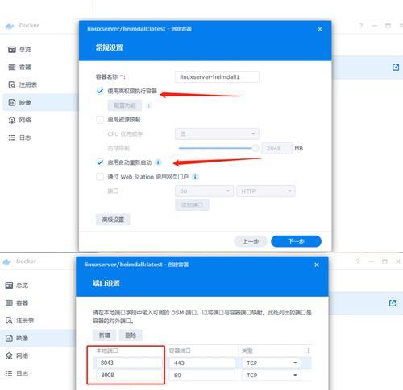This screenshot has height=390, width=403.
Task: Enable the 启用资源限制 checkbox
Action: pos(100,120)
